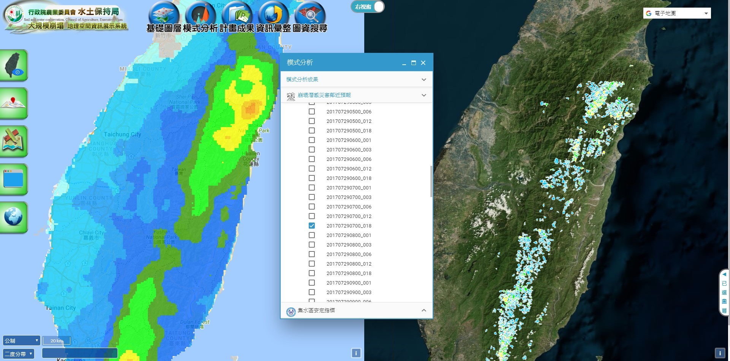
Task: Click the 集水區安定指標 section icon
Action: [x=291, y=312]
